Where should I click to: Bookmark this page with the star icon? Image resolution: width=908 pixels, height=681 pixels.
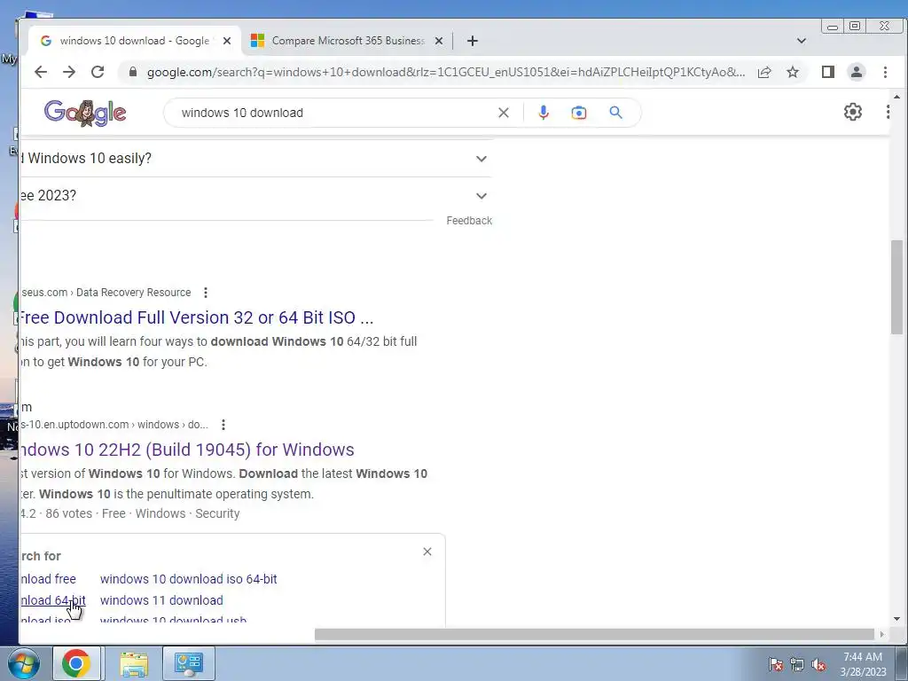click(793, 72)
